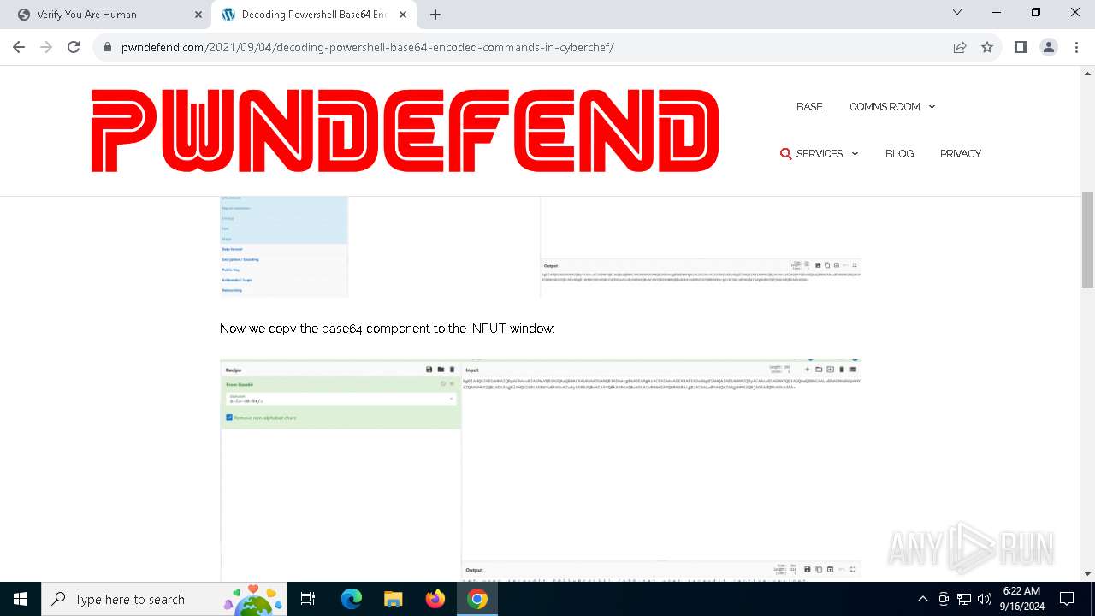
Task: Open Task View on the taskbar
Action: (x=308, y=599)
